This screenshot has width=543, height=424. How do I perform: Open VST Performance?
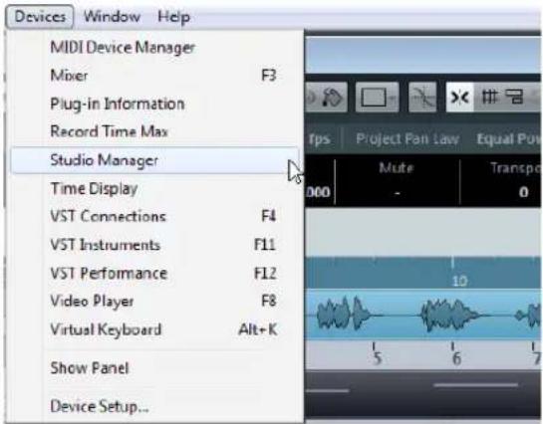154,274
